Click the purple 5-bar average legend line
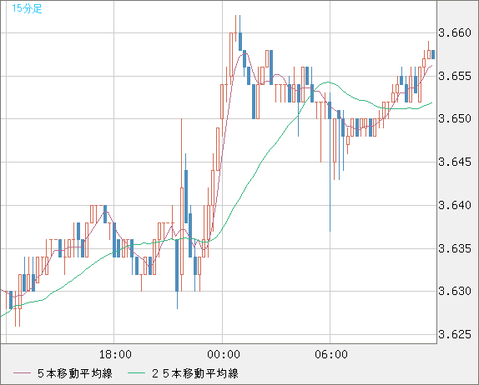Image resolution: width=479 pixels, height=385 pixels. tap(22, 373)
